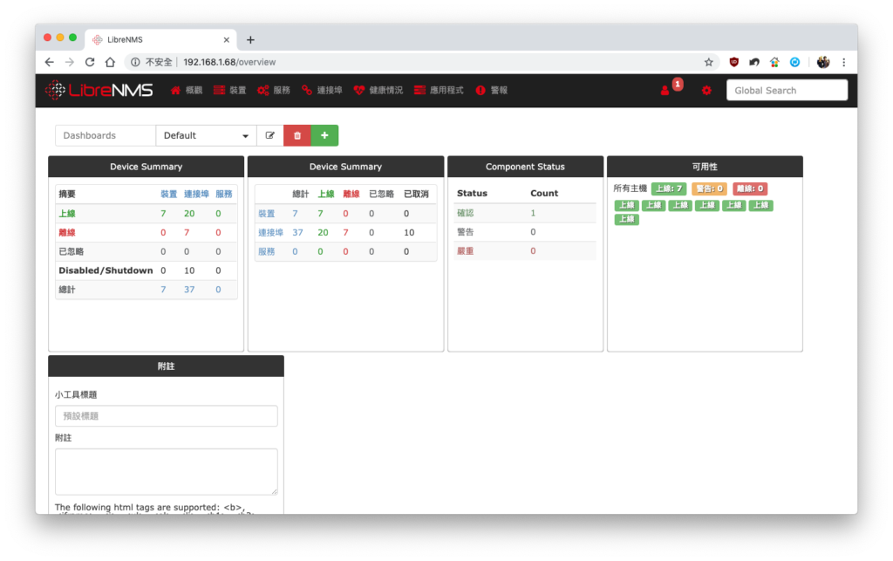Expand the Default dashboard dropdown
This screenshot has height=561, width=893.
tap(206, 135)
